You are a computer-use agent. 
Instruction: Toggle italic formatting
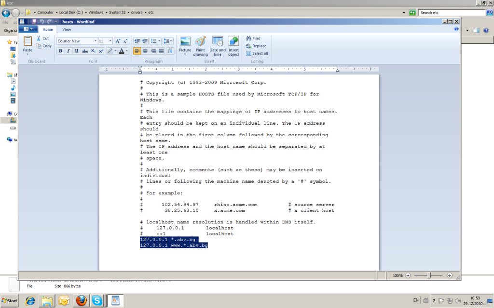pyautogui.click(x=69, y=51)
